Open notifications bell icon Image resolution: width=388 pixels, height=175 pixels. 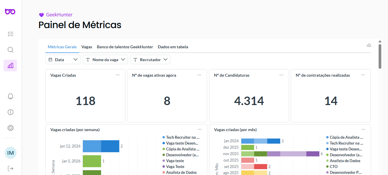tap(11, 96)
